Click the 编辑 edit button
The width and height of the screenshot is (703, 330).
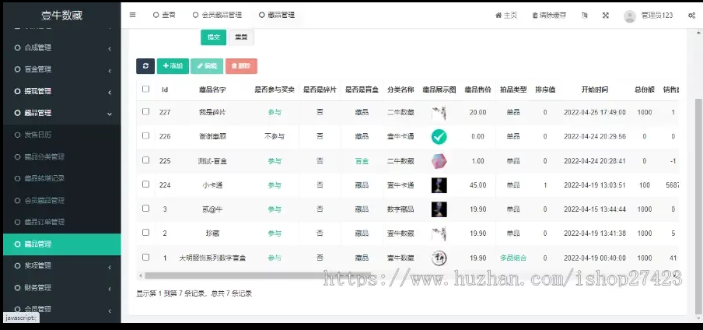[x=207, y=66]
